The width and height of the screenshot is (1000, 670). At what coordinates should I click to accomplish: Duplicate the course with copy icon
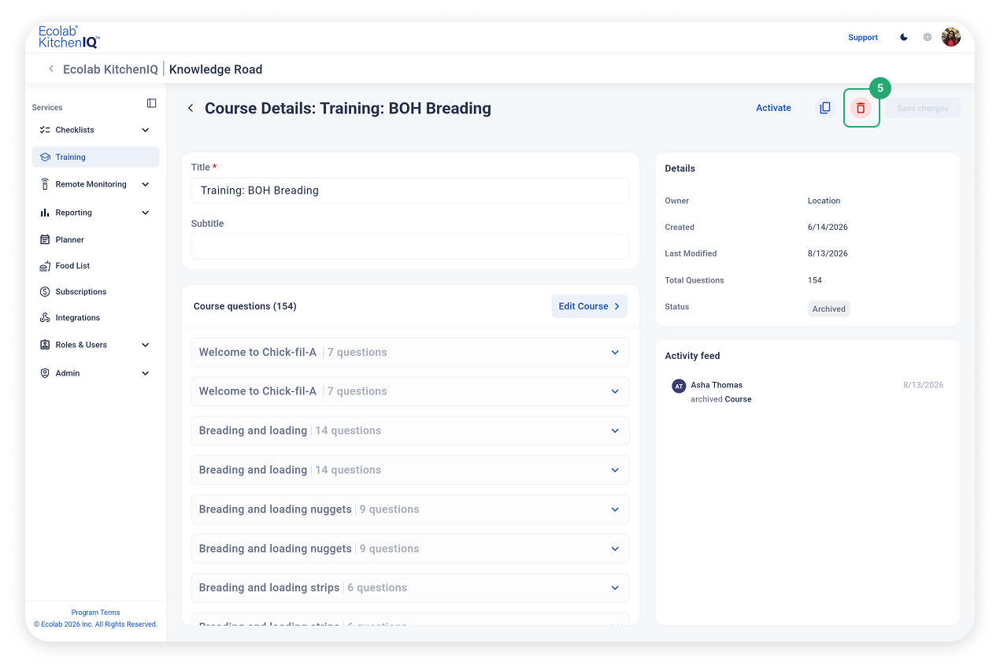click(824, 108)
